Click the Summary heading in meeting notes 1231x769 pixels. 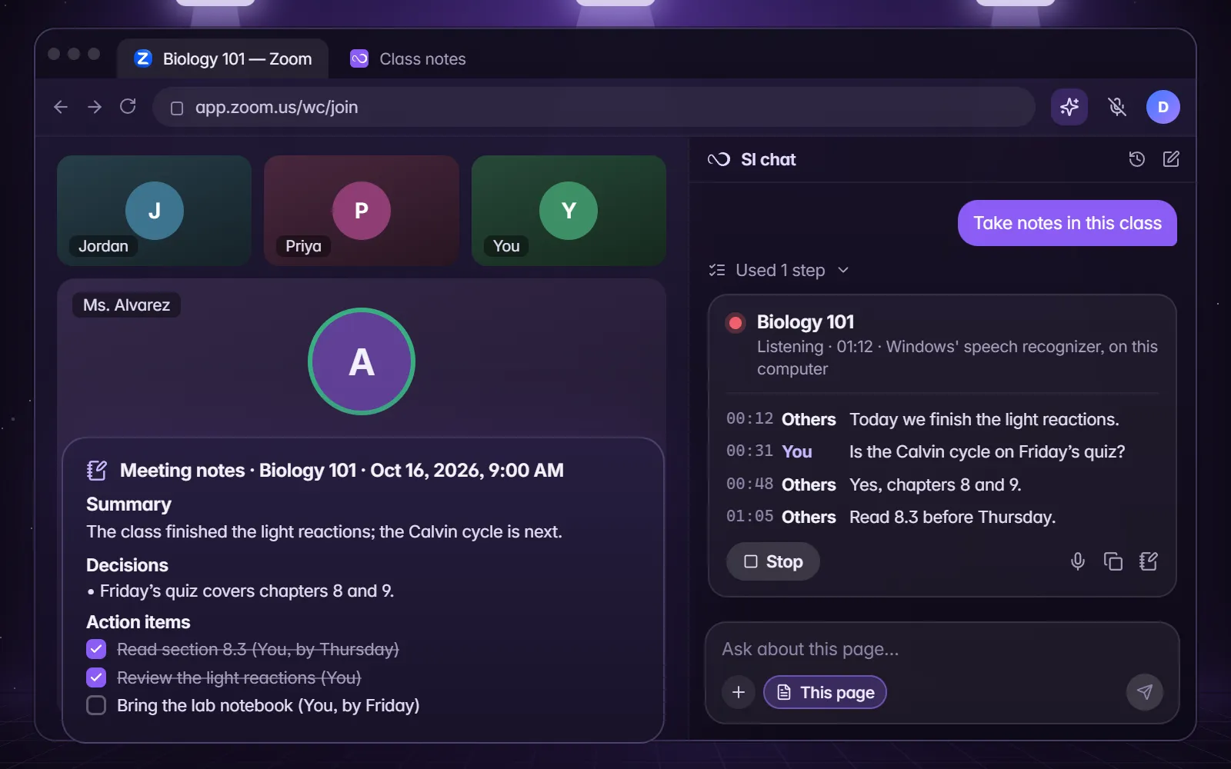pos(128,504)
